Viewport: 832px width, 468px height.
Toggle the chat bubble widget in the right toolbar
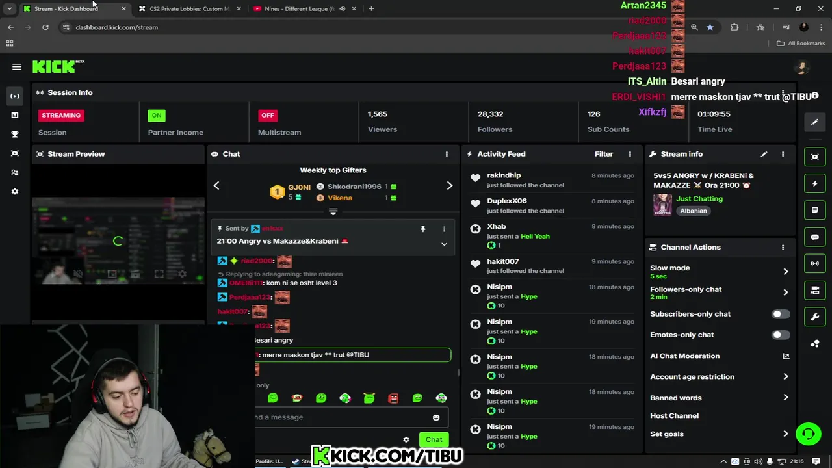[815, 237]
